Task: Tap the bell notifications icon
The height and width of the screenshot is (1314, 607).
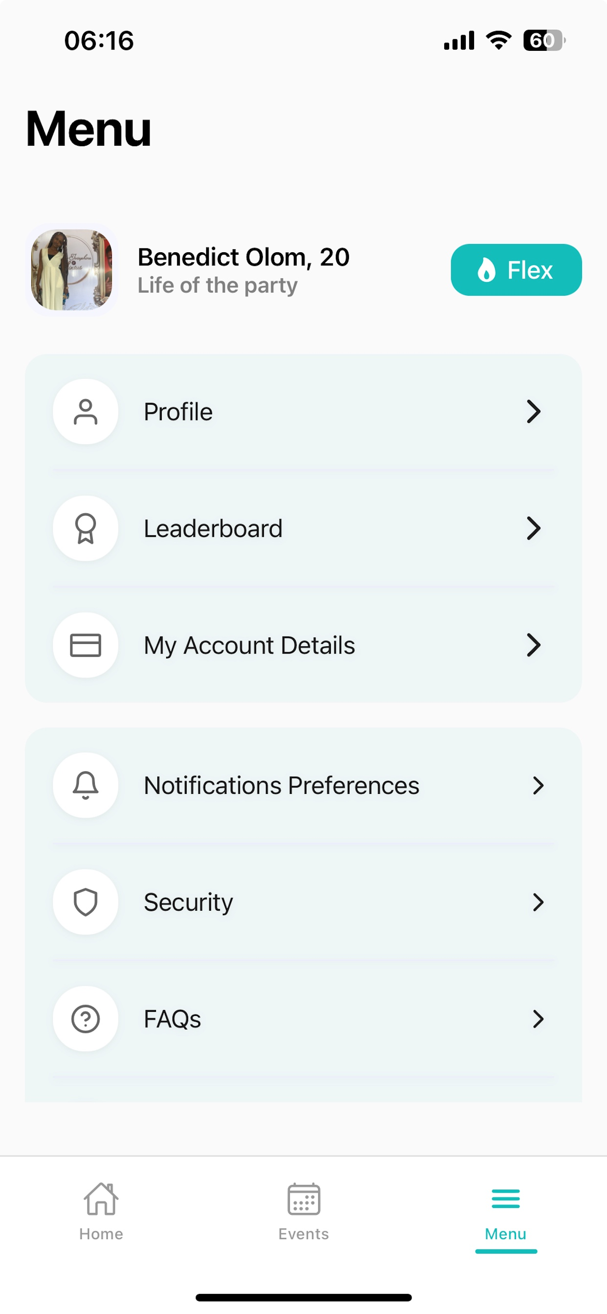Action: pos(86,786)
